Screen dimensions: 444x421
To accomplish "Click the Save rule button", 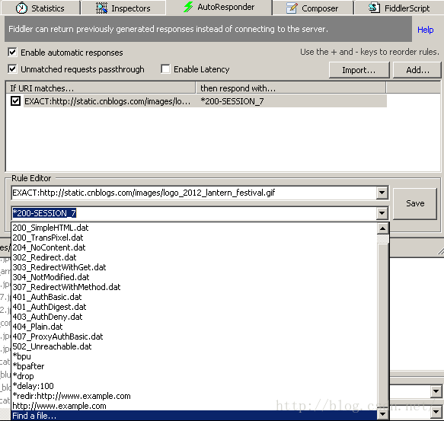I will 415,203.
